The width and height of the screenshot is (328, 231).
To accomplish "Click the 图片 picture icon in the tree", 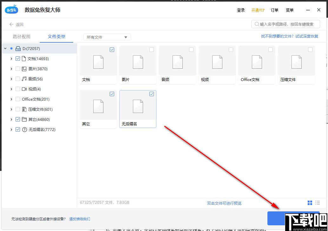I will pos(24,69).
